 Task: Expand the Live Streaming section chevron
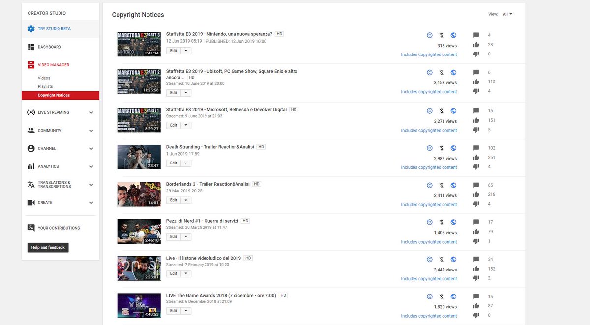coord(91,112)
